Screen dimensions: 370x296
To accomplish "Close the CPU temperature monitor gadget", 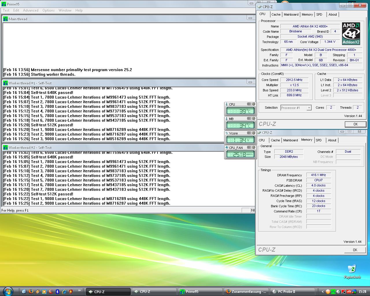I will tap(254, 104).
